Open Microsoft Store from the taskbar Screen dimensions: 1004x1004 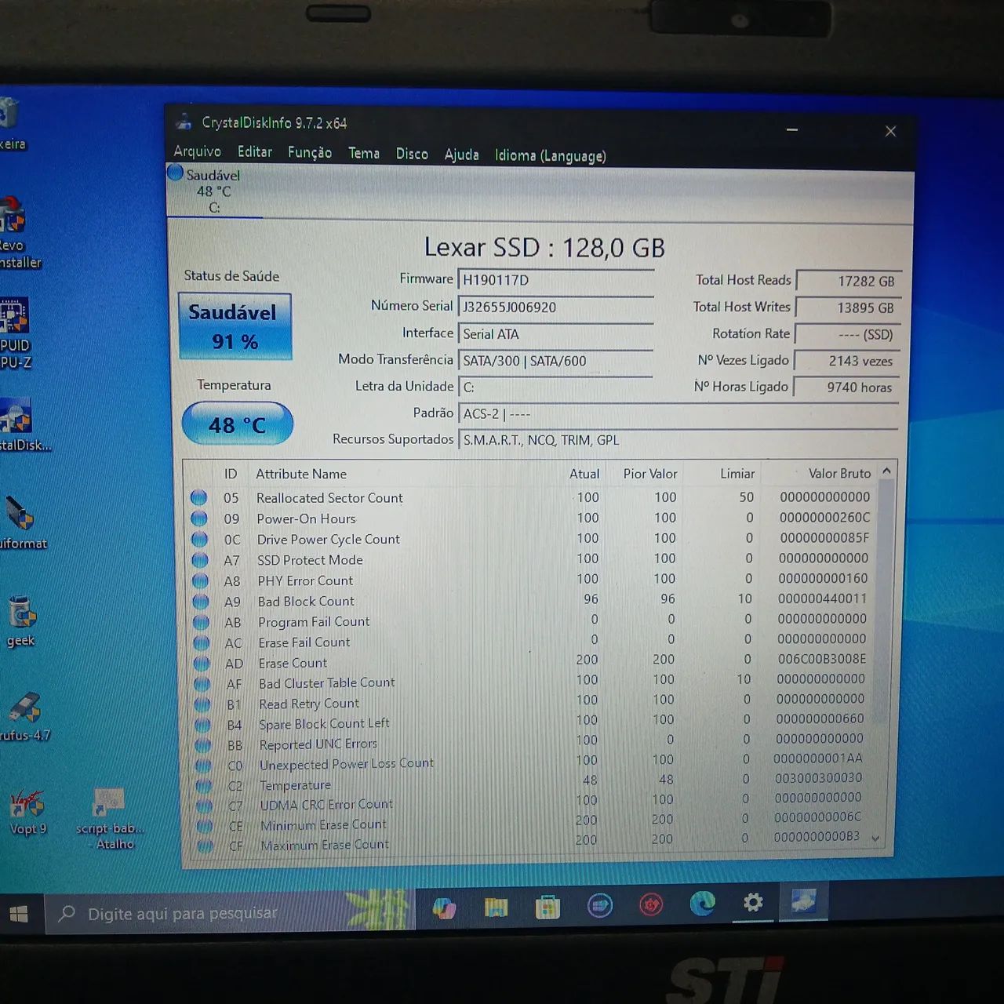pos(547,907)
